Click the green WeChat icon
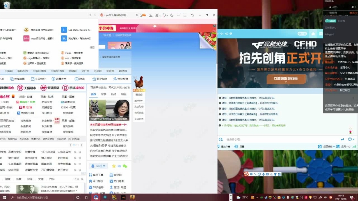Viewport: 358px width, 201px height. 125,166
